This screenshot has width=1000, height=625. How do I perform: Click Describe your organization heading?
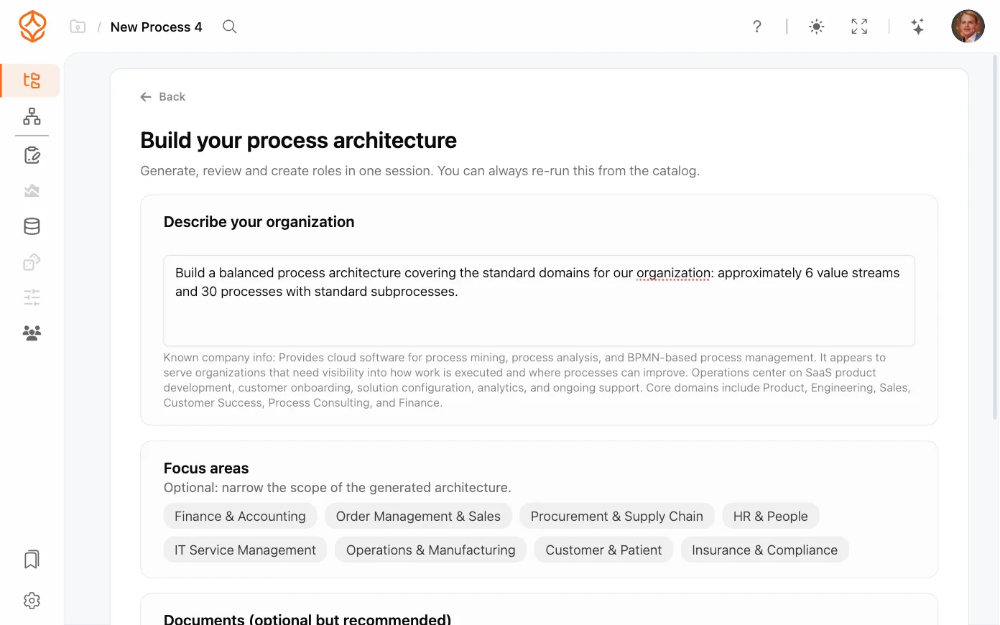[x=259, y=222]
